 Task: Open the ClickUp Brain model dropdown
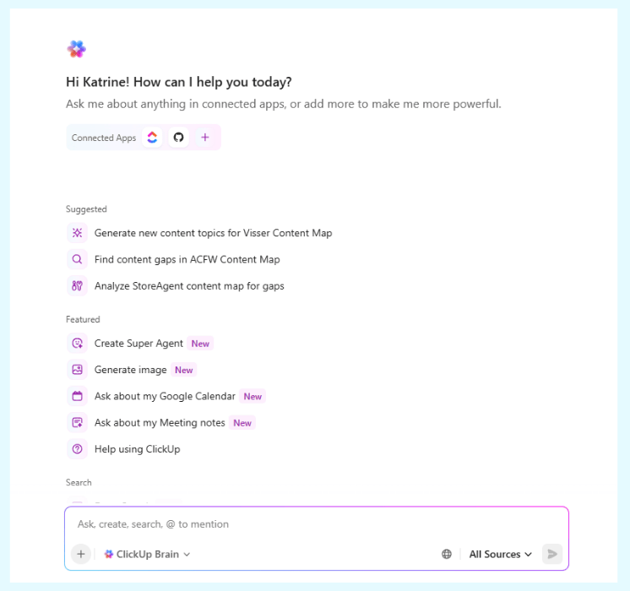pos(147,554)
